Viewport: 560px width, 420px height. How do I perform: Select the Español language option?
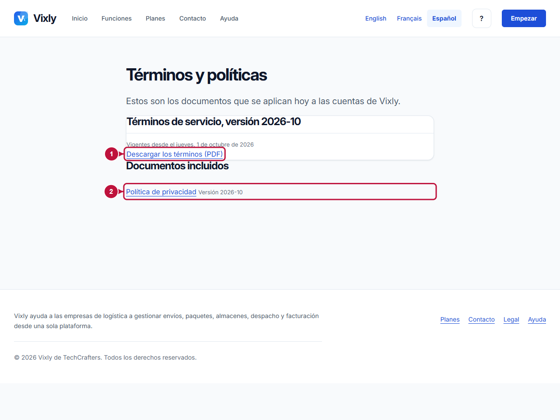444,18
